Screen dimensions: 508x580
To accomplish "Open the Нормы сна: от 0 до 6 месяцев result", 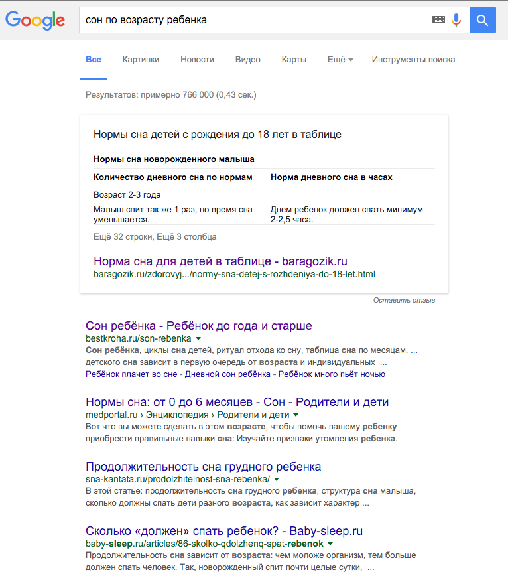I will (x=237, y=402).
